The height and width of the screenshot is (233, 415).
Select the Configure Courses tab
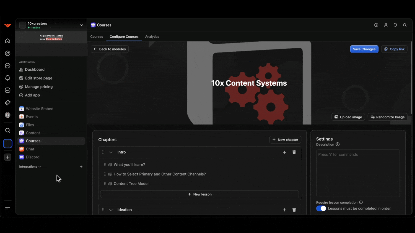[124, 37]
